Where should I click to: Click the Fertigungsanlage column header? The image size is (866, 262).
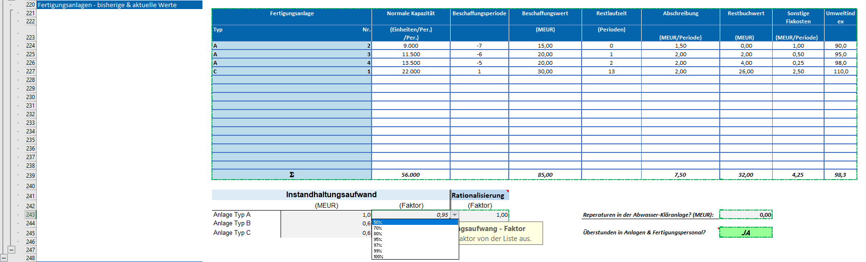(292, 13)
